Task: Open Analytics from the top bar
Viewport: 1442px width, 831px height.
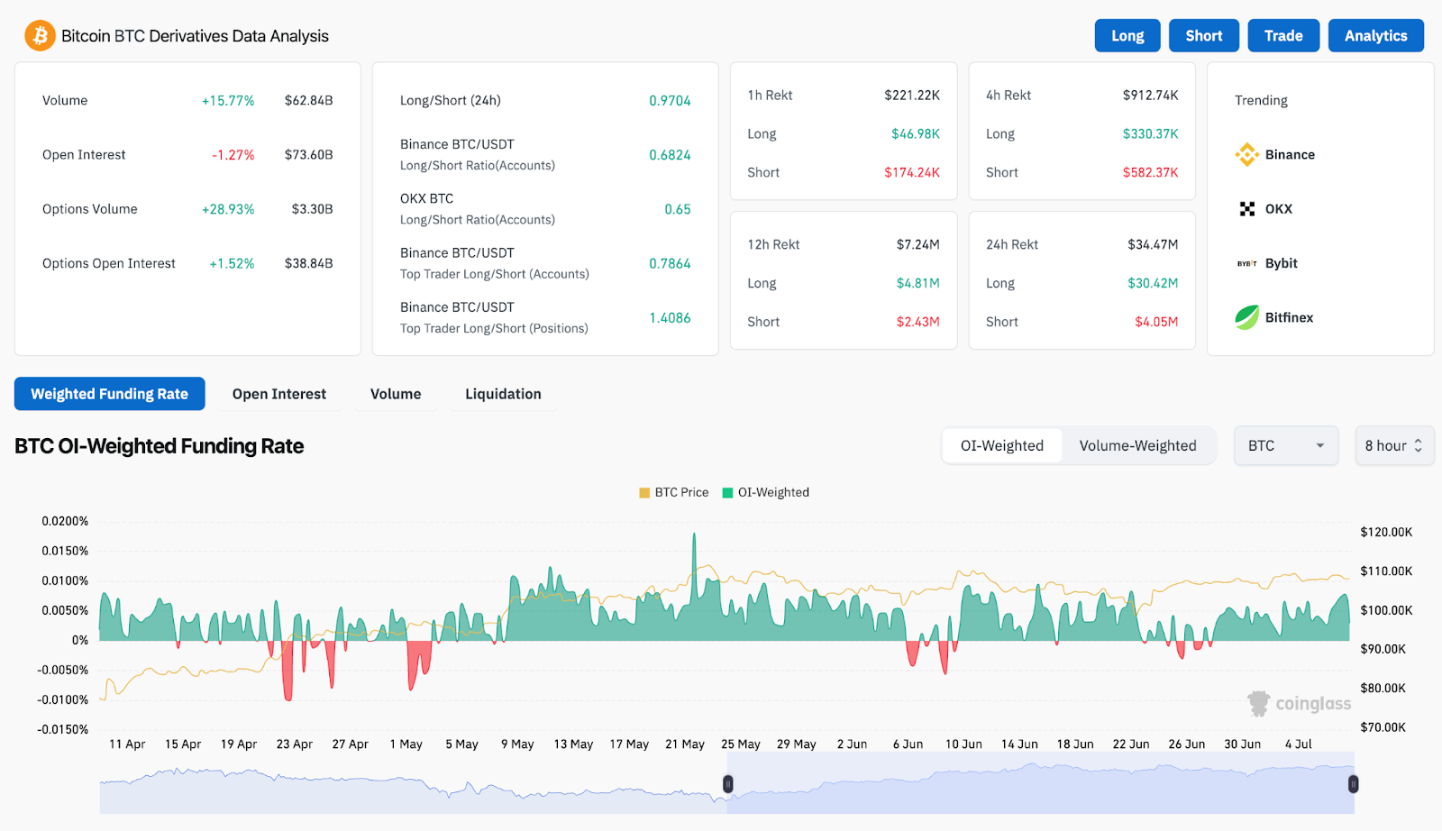Action: 1375,36
